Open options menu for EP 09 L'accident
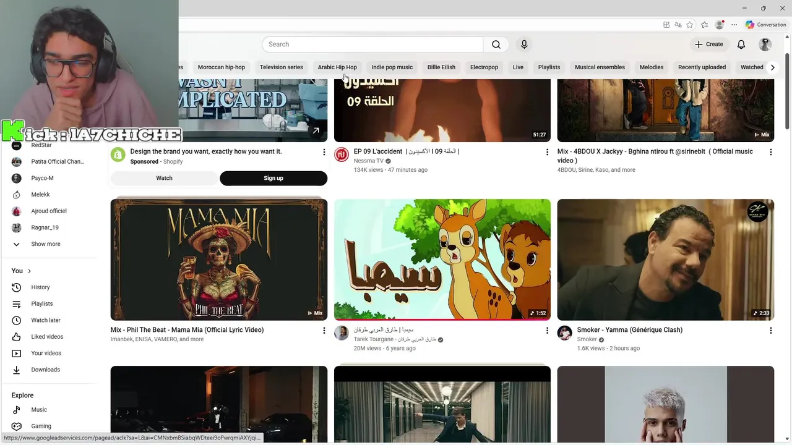The image size is (792, 445). coord(547,152)
